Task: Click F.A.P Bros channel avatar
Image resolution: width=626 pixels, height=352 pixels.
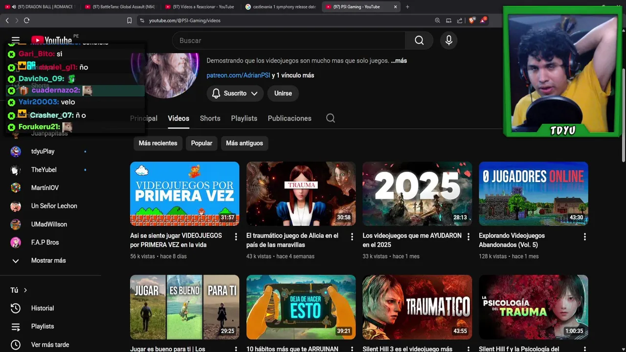Action: coord(16,242)
